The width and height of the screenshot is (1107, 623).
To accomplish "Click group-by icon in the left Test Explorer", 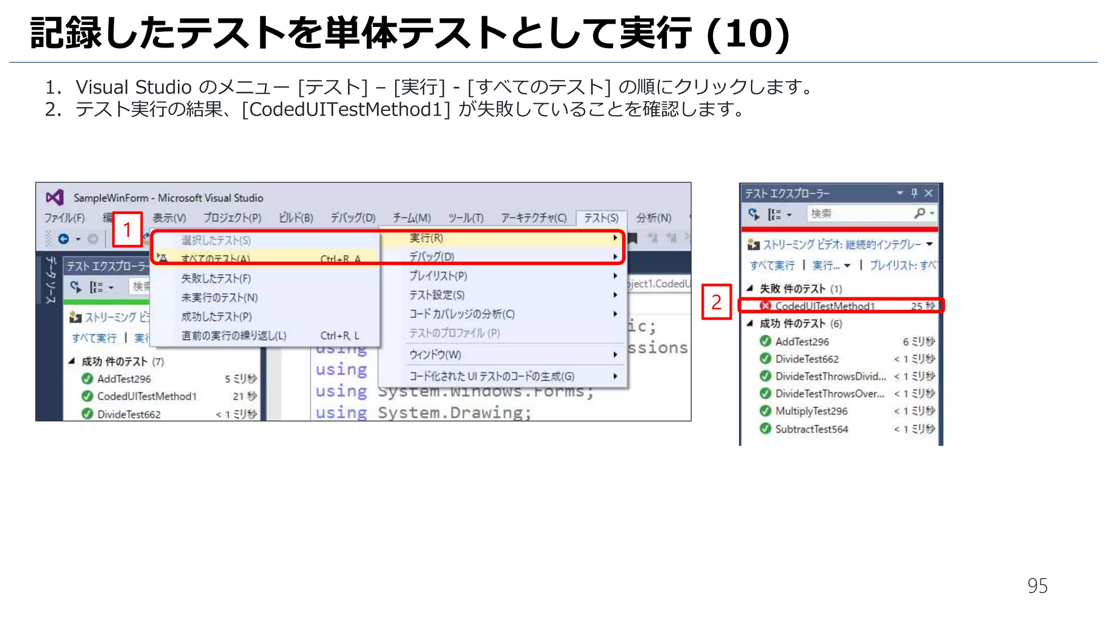I will [96, 287].
